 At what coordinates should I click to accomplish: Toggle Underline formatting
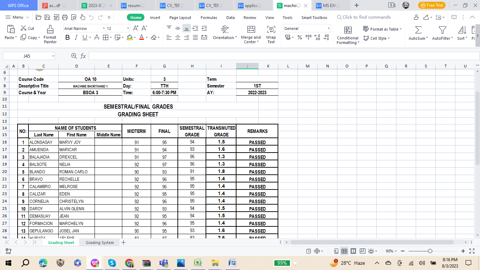tap(85, 38)
